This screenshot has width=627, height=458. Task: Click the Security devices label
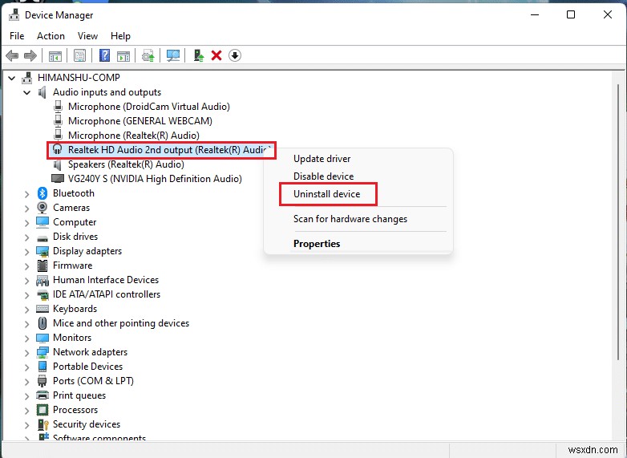click(87, 424)
